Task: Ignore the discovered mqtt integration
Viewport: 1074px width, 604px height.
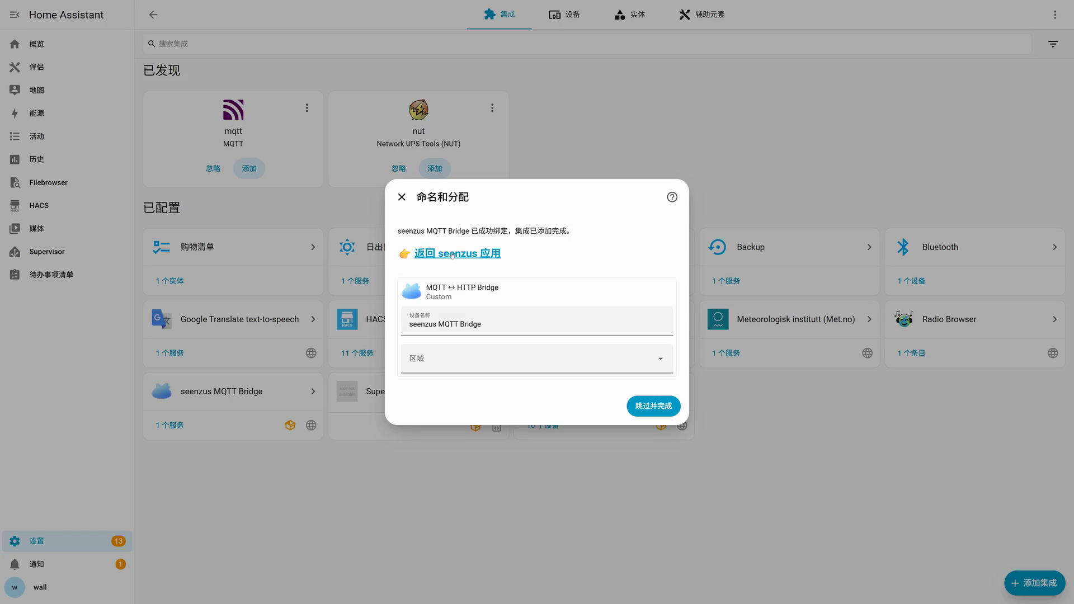Action: [x=213, y=168]
